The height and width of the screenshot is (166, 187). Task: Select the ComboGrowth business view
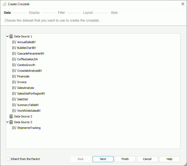point(26,65)
